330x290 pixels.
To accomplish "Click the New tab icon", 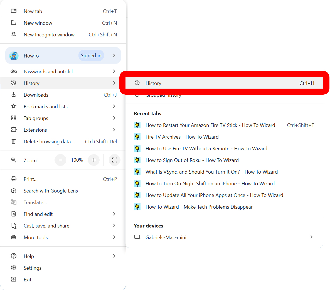I will point(14,11).
